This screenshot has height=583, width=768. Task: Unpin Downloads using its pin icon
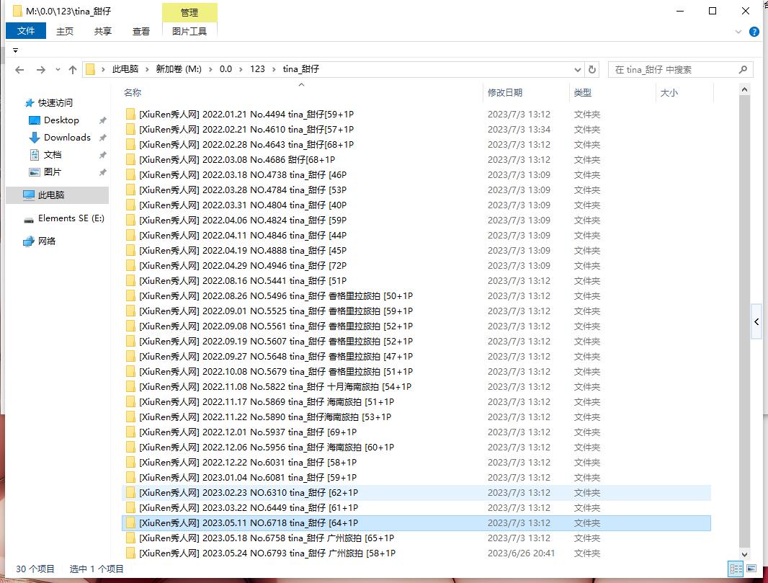(102, 138)
